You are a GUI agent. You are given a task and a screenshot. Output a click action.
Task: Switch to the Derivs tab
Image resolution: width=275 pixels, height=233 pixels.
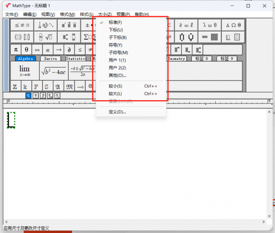[x=51, y=59]
